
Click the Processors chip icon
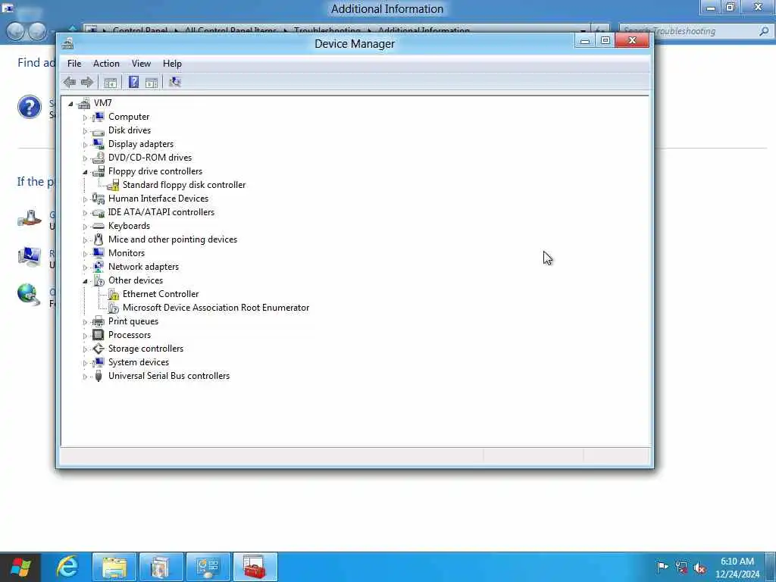coord(99,335)
